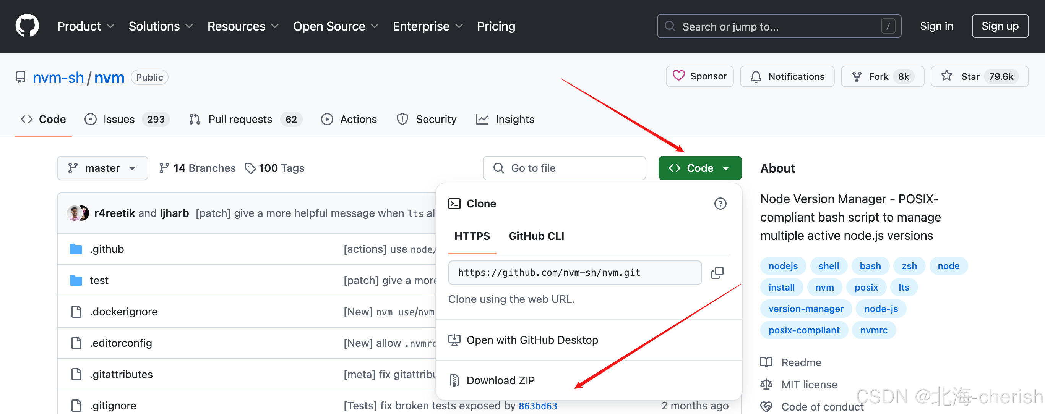Click the Sign up button
Image resolution: width=1045 pixels, height=414 pixels.
1000,26
